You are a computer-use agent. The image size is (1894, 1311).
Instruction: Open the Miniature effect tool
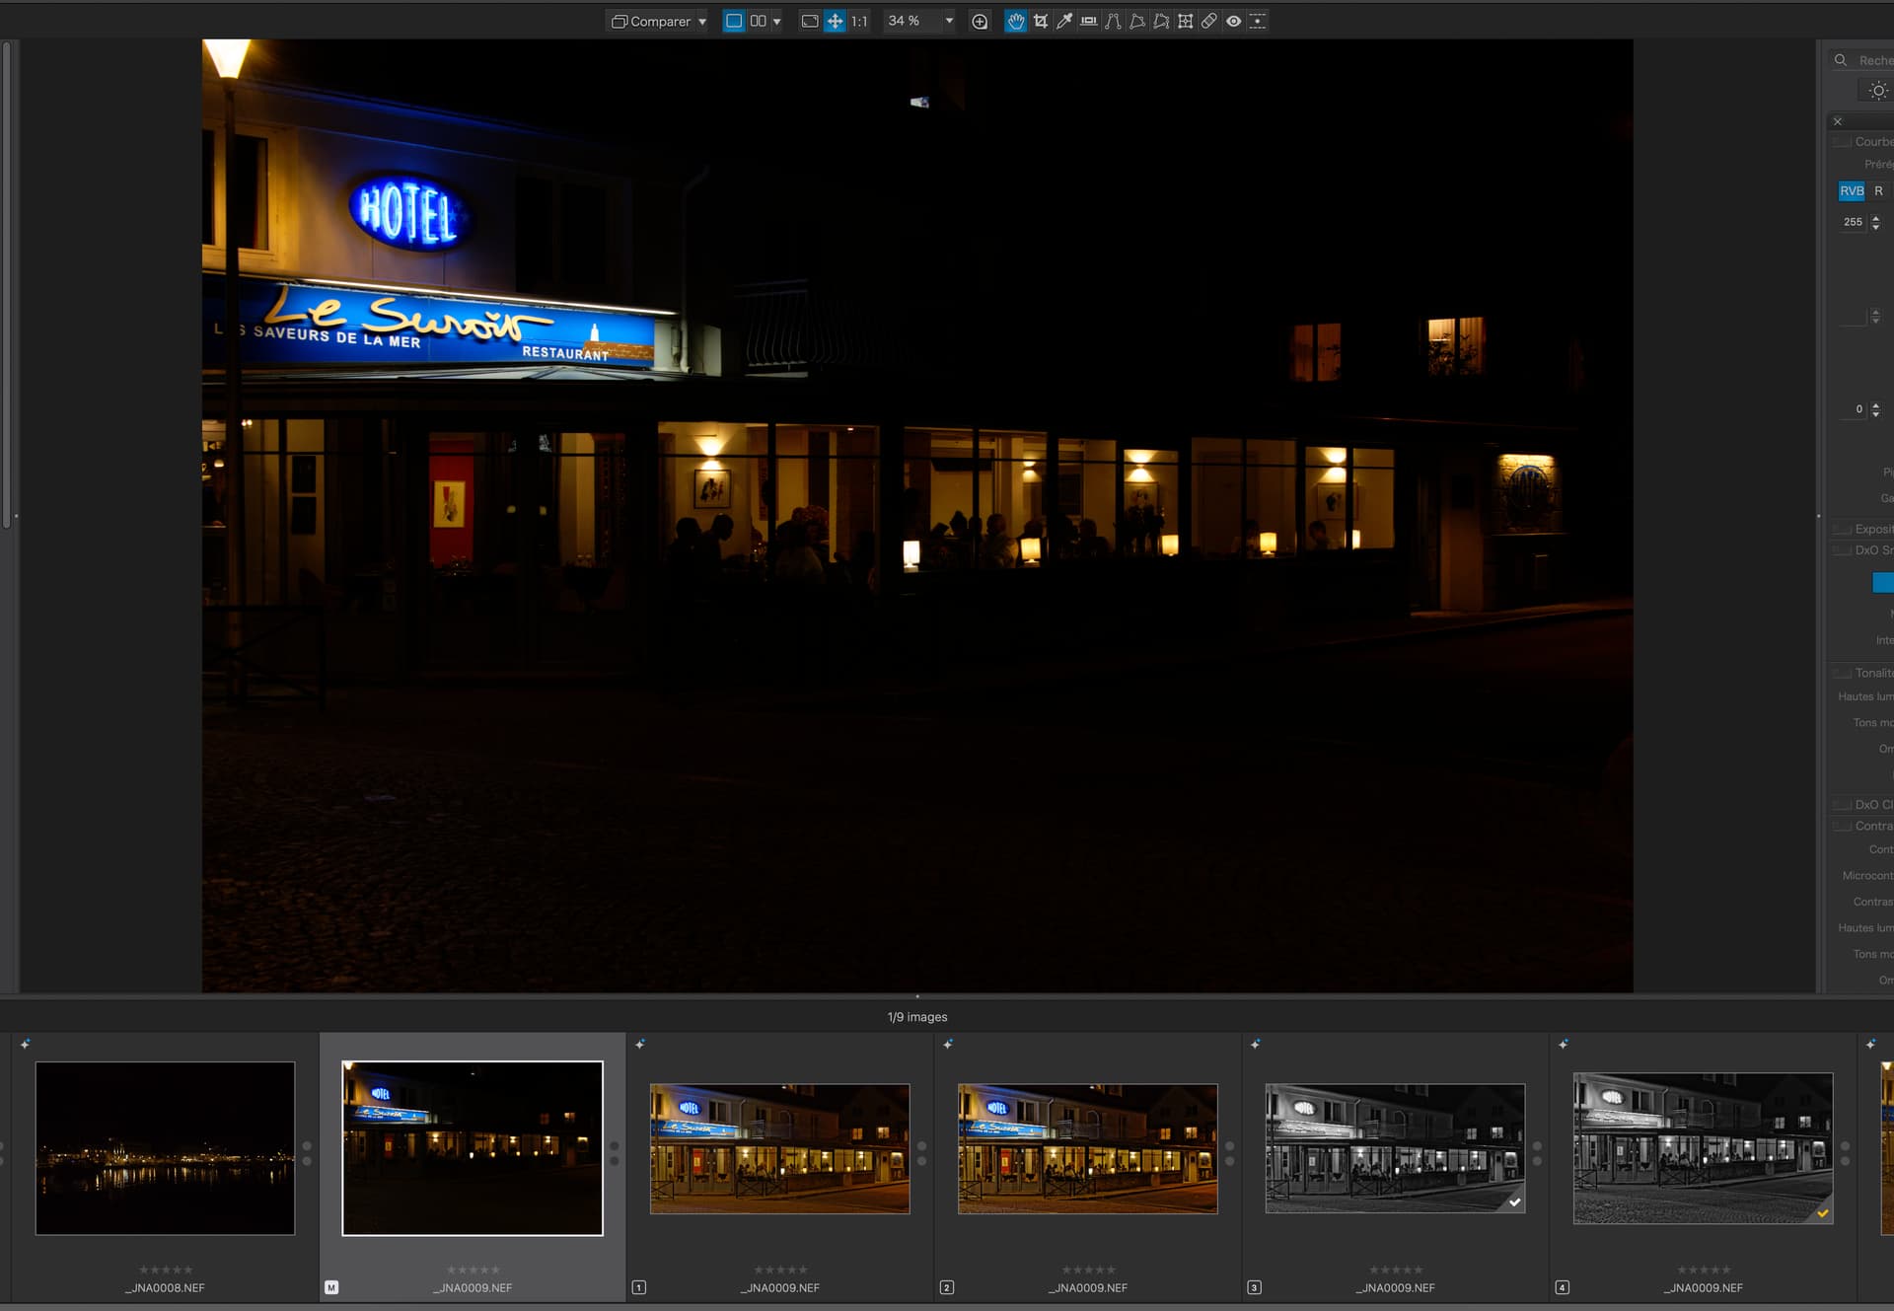click(1258, 21)
